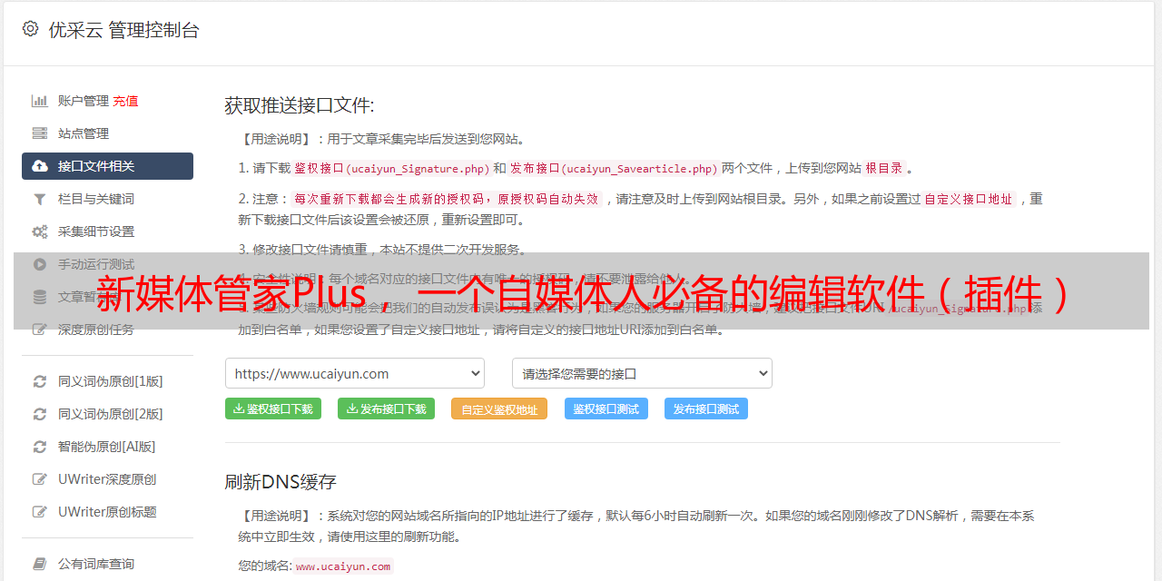Click the edit icon beside UWriter深度原创
Screen dimensions: 1162x581
[40, 479]
